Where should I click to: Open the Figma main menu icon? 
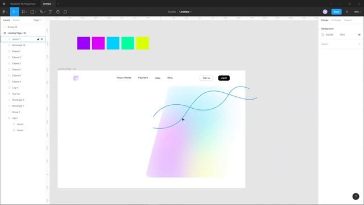coord(4,12)
